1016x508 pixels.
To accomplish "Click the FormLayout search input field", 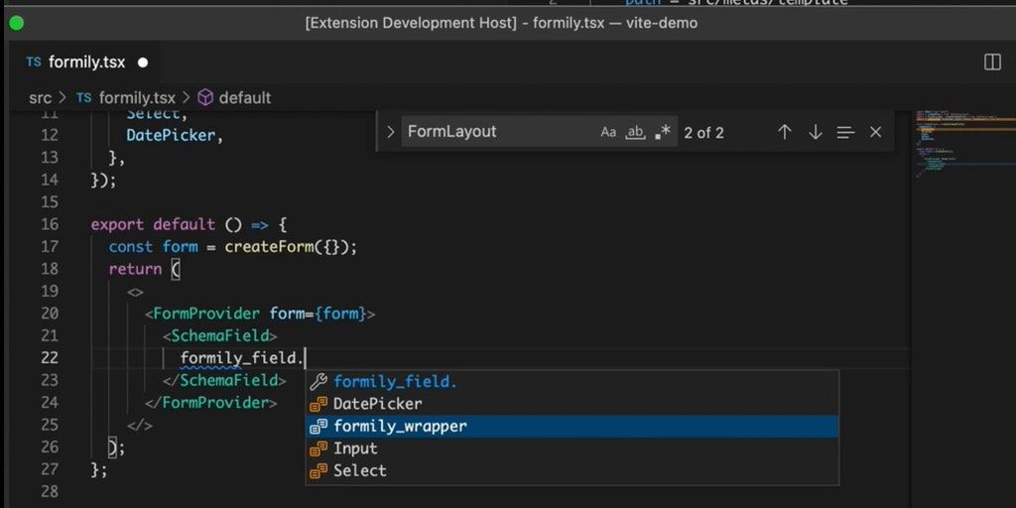I will (496, 132).
